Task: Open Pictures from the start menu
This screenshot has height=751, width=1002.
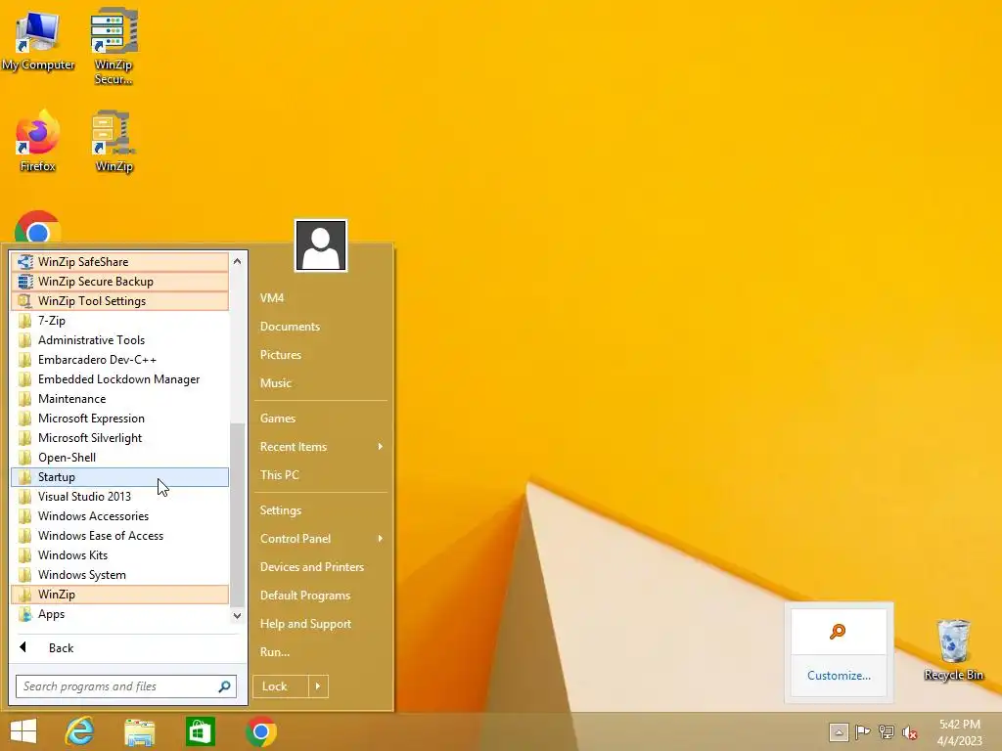Action: [320, 354]
